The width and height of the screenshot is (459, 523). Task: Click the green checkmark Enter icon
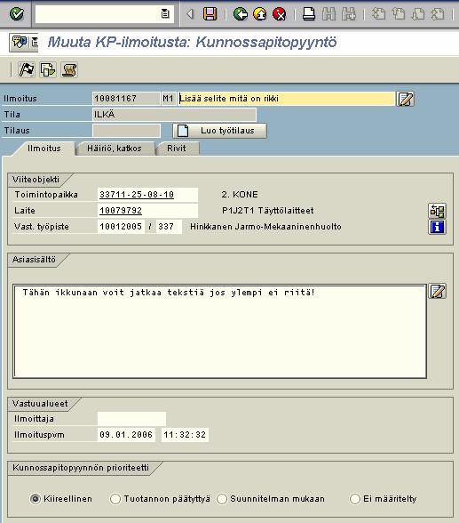(16, 14)
